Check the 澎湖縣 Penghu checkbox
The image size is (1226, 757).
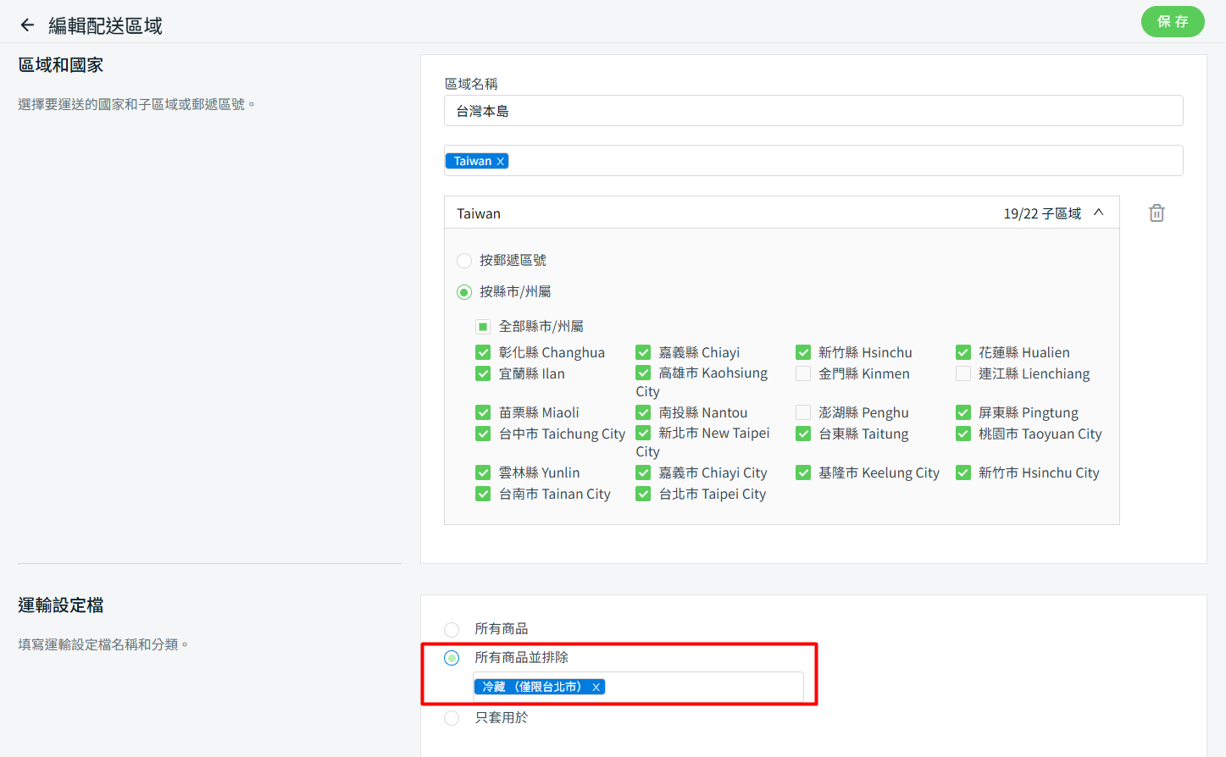click(803, 412)
